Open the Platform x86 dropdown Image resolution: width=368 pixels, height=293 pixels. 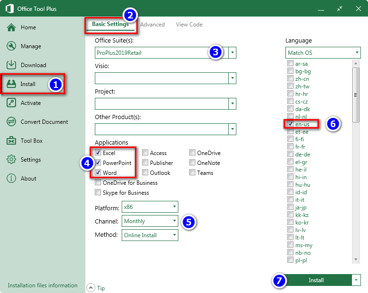click(150, 207)
